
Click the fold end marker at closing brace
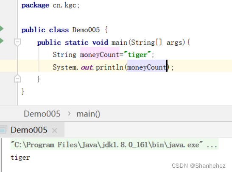(x=17, y=79)
